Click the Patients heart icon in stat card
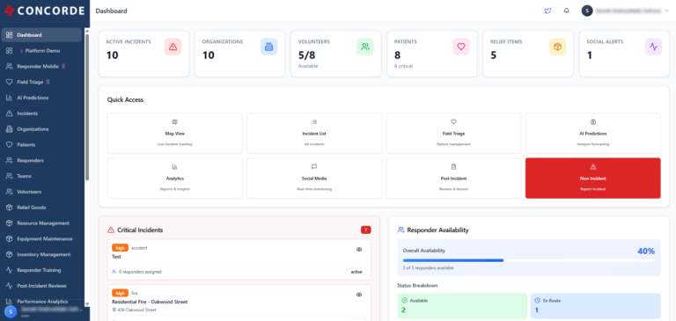Viewport: 676px width, 321px height. [461, 47]
